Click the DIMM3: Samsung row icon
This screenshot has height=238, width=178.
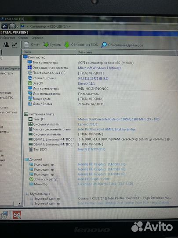pyautogui.click(x=31, y=144)
